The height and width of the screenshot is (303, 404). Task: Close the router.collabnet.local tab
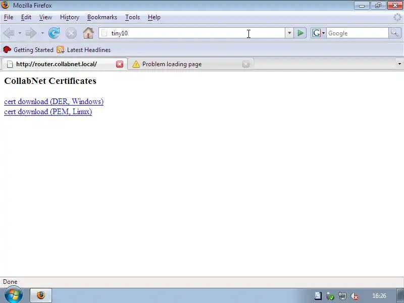120,64
